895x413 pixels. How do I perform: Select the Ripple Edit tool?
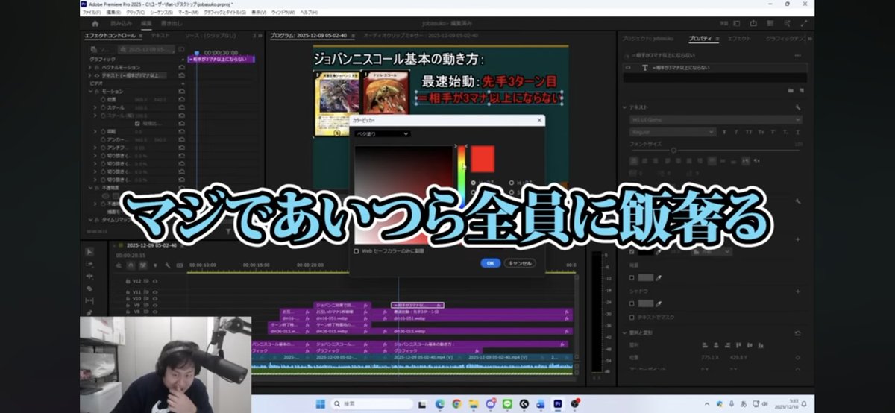(89, 277)
